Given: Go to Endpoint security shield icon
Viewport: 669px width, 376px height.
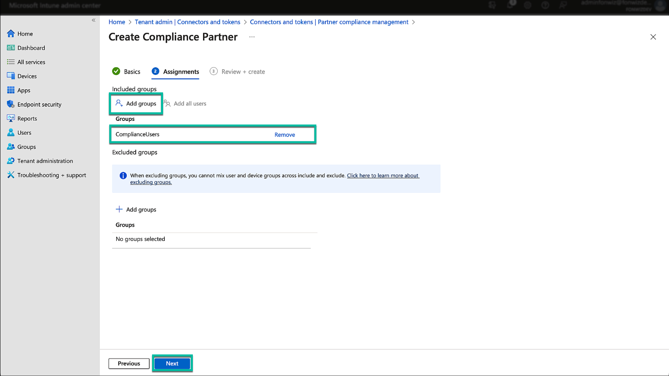Looking at the screenshot, I should (11, 105).
